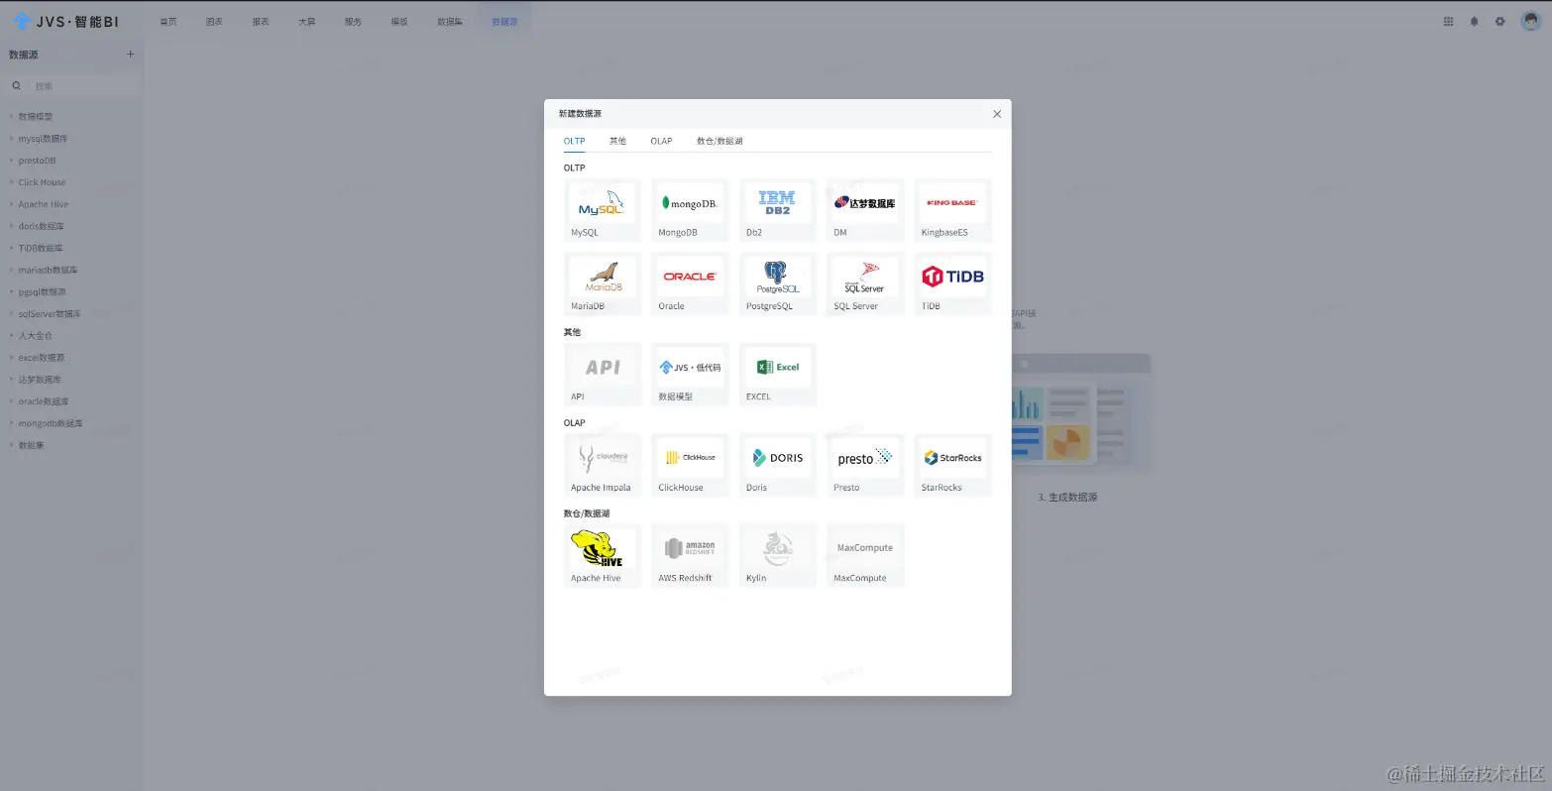Expand the Click House tree node arrow

tap(11, 181)
